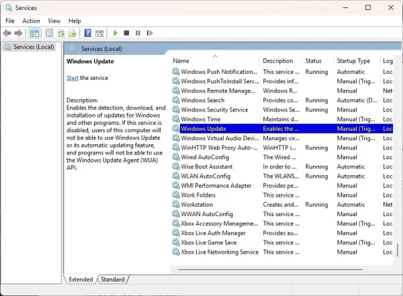Click gear icon beside Windows Time

(176, 119)
